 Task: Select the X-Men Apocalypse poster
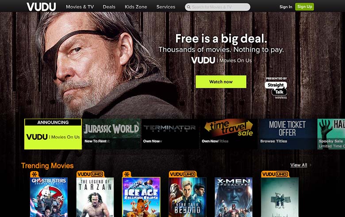tap(234, 197)
